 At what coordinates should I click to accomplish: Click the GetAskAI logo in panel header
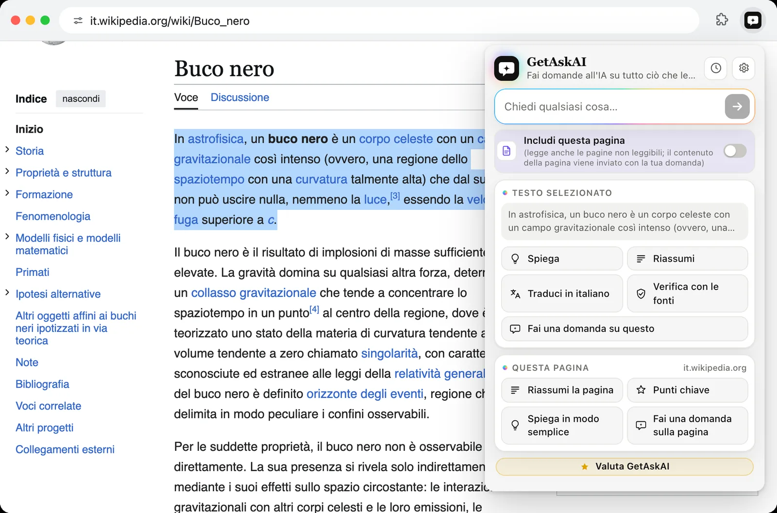point(507,68)
